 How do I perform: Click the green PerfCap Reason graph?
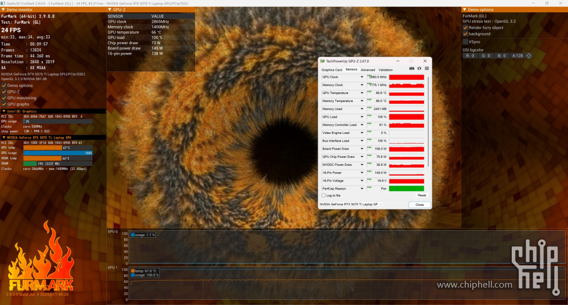tap(407, 188)
